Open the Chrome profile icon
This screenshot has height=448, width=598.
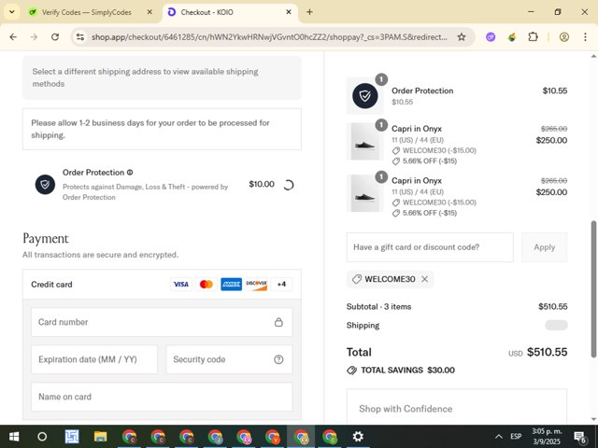point(564,37)
